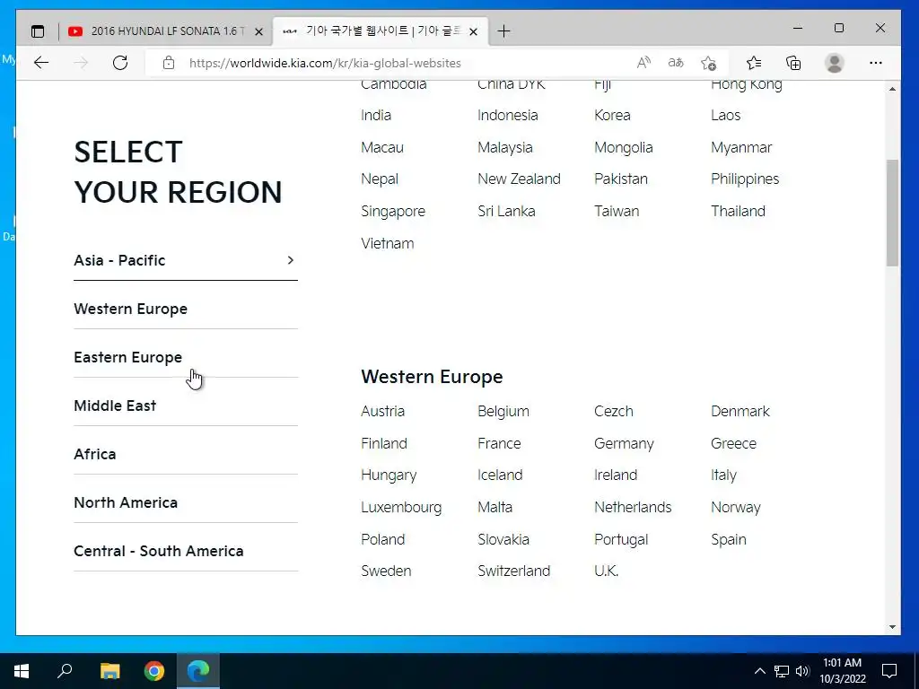
Task: Select Asia - Pacific region
Action: point(185,260)
